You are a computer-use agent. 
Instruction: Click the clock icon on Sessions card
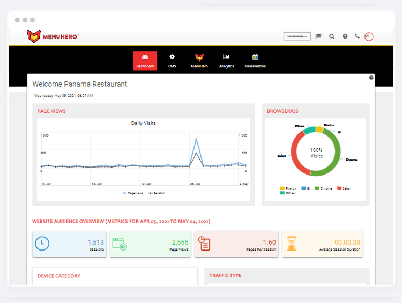[42, 244]
